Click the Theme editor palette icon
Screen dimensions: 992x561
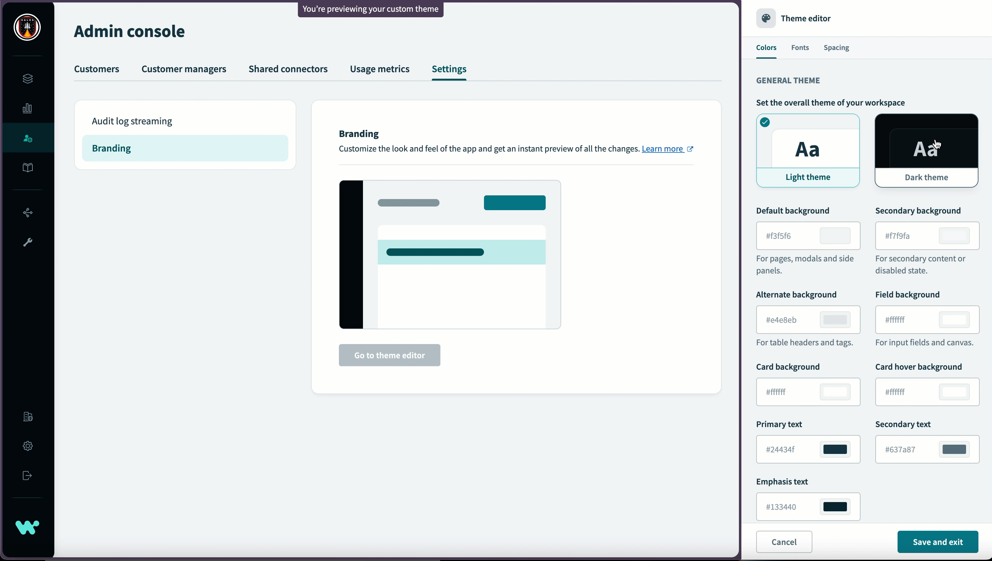click(x=766, y=18)
